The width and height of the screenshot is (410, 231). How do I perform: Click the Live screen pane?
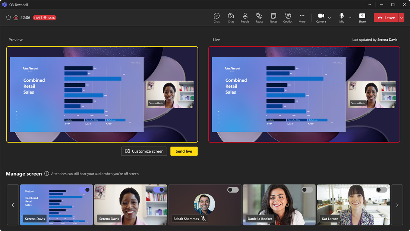304,94
